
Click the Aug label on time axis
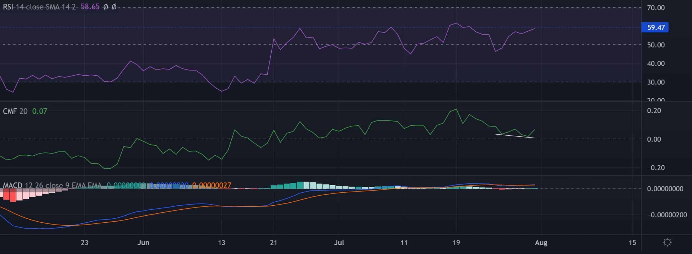coord(541,243)
